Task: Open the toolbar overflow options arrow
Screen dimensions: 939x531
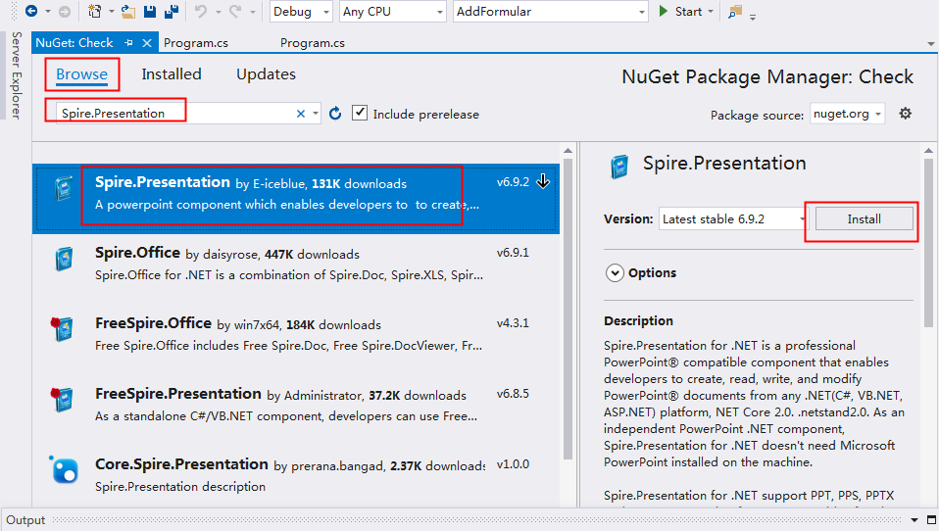Action: pyautogui.click(x=753, y=16)
